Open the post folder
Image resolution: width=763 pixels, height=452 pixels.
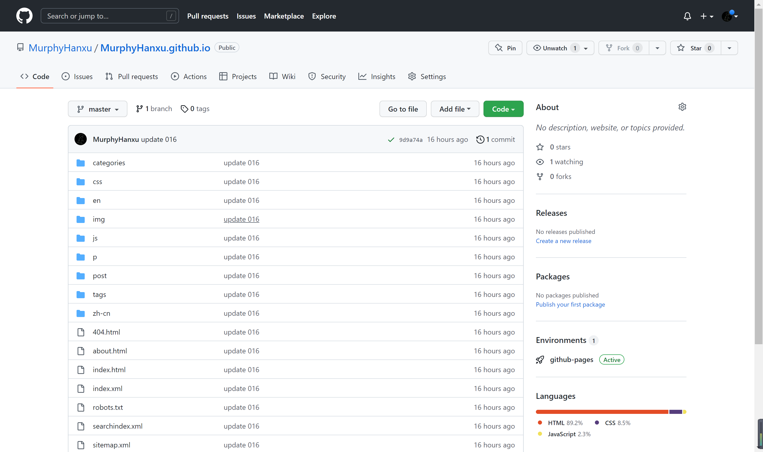point(99,276)
